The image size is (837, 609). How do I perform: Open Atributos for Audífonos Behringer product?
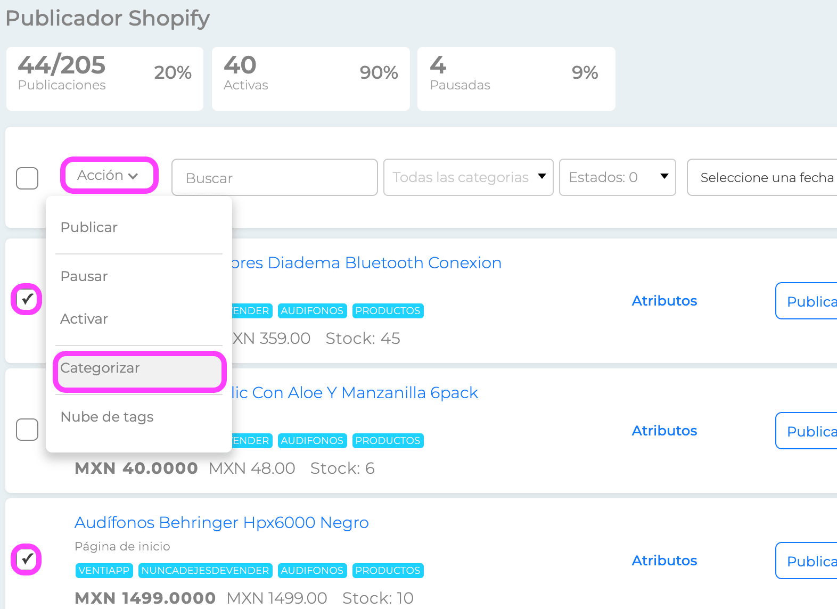point(664,561)
